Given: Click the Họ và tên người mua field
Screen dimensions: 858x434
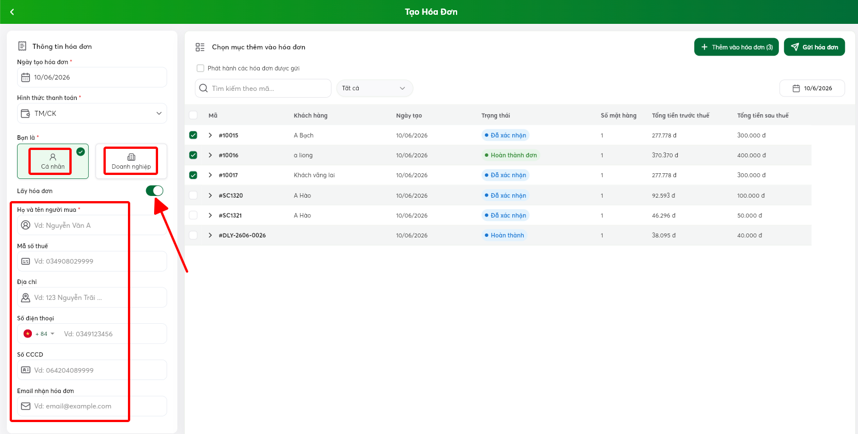Looking at the screenshot, I should click(x=92, y=225).
